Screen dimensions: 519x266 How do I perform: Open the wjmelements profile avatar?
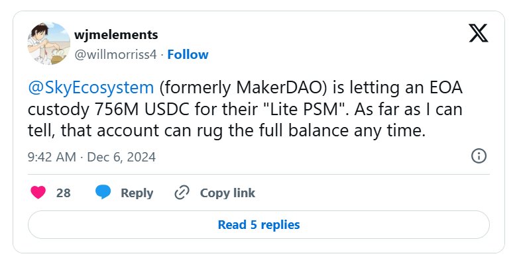pyautogui.click(x=48, y=44)
